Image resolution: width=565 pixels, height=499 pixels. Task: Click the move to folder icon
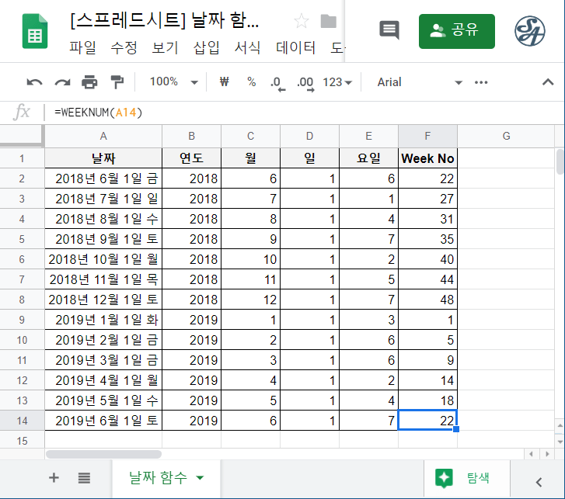click(329, 21)
